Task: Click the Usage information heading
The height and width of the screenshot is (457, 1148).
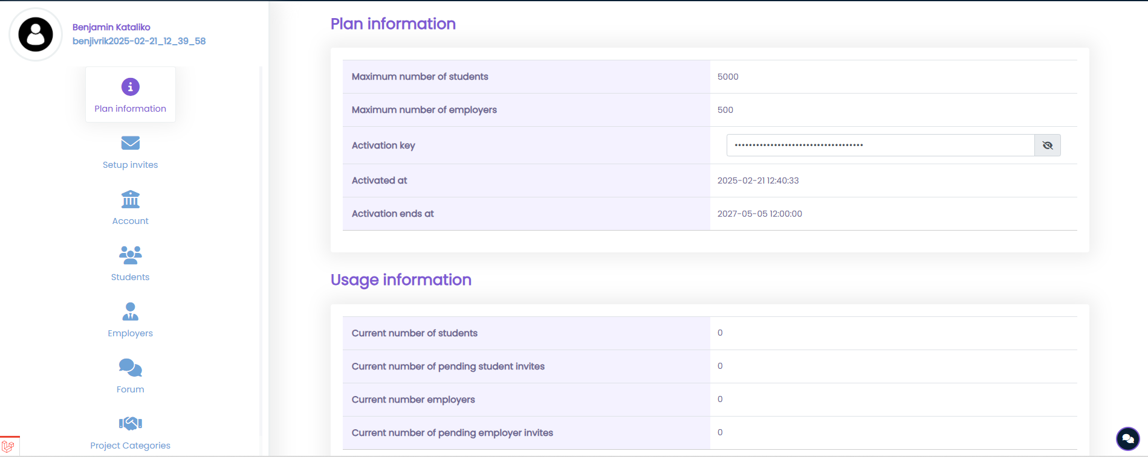Action: click(x=401, y=280)
